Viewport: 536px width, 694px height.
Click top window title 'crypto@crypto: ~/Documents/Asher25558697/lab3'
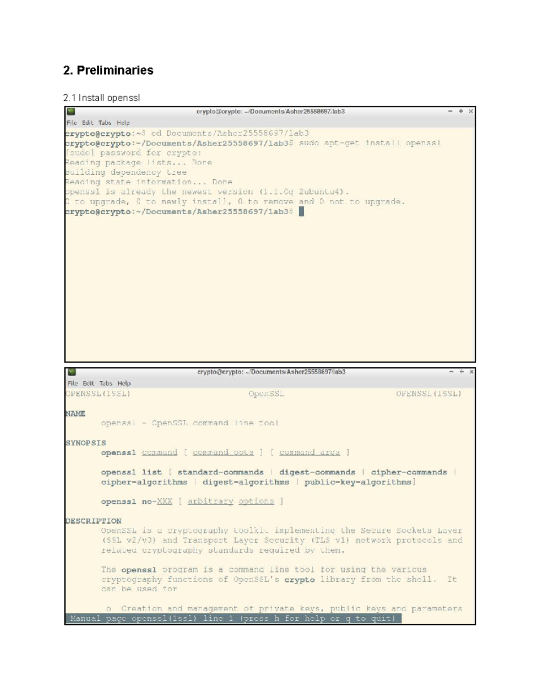click(271, 112)
